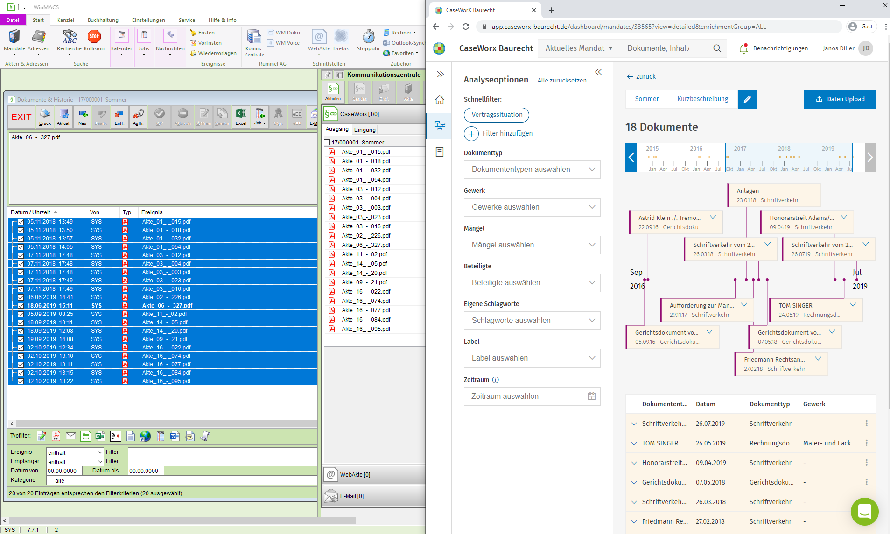
Task: Click the pencil edit icon beside Kurzbeschreibung
Action: coord(747,99)
